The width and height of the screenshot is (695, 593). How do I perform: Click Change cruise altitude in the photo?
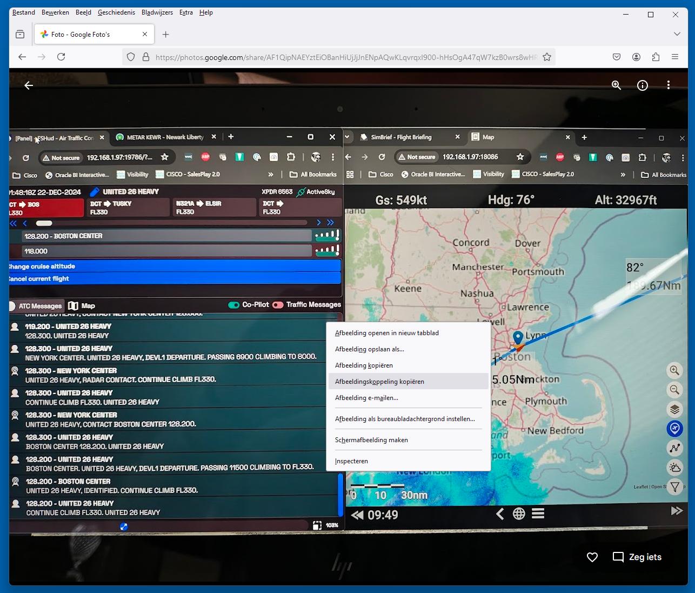175,266
